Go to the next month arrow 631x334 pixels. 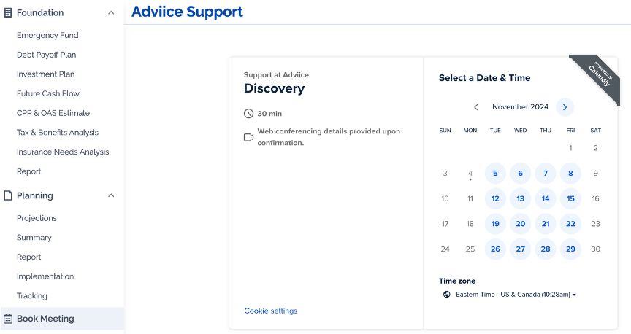[565, 107]
